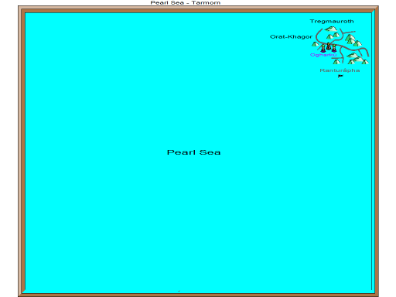Click the single mountain beside the southern road end
The height and width of the screenshot is (297, 396).
pyautogui.click(x=336, y=62)
